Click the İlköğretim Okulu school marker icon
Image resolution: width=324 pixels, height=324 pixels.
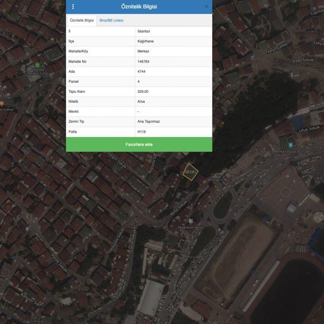pyautogui.click(x=191, y=221)
